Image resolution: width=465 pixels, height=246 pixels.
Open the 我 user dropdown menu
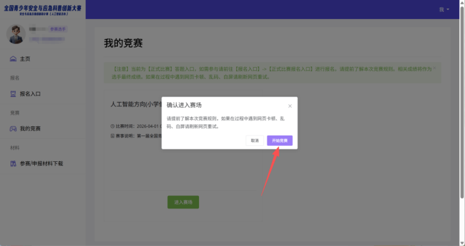tap(444, 9)
